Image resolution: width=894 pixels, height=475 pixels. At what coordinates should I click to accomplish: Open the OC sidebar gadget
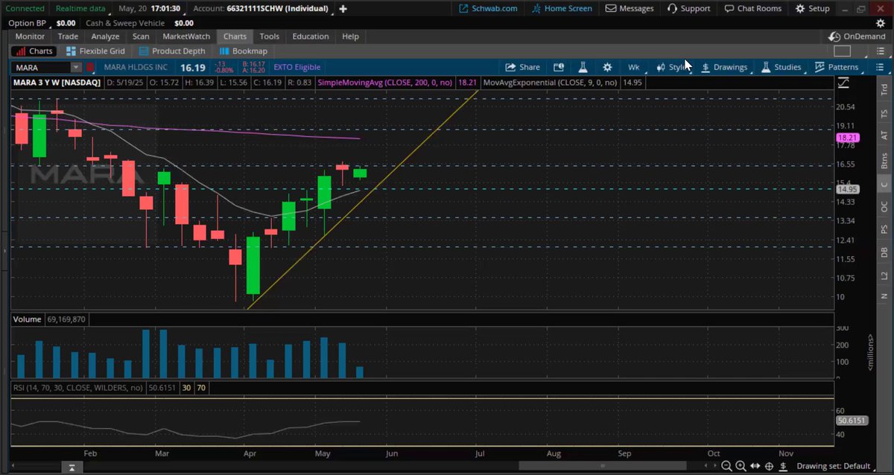(884, 206)
